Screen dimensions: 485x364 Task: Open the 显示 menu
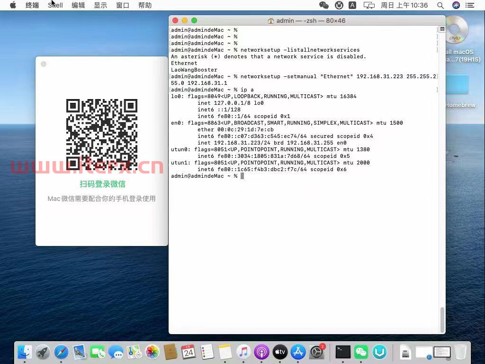point(100,5)
